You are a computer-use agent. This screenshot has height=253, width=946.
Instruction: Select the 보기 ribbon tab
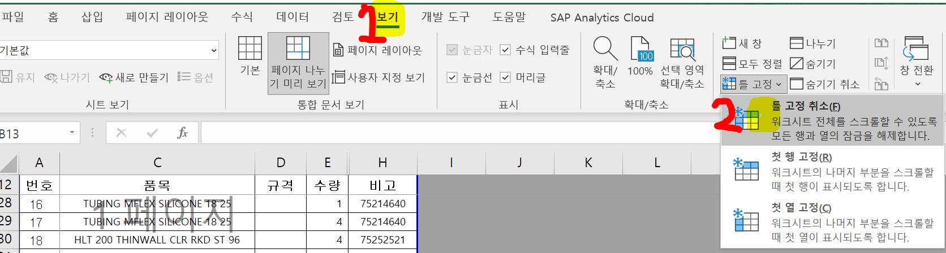tap(388, 17)
